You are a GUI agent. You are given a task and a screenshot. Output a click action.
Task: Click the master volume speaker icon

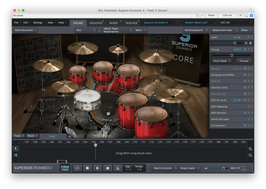tap(206, 168)
